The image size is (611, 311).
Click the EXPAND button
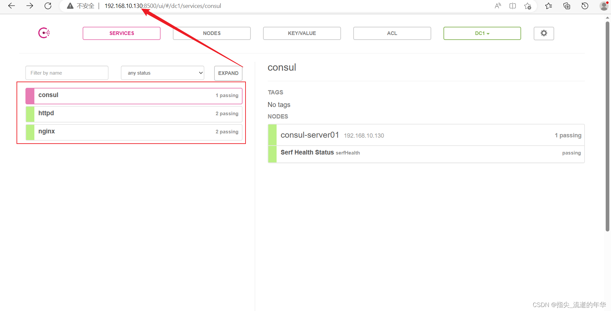[x=228, y=73]
